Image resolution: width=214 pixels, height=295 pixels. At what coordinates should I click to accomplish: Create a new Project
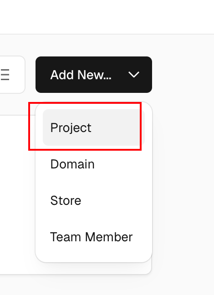(94, 127)
